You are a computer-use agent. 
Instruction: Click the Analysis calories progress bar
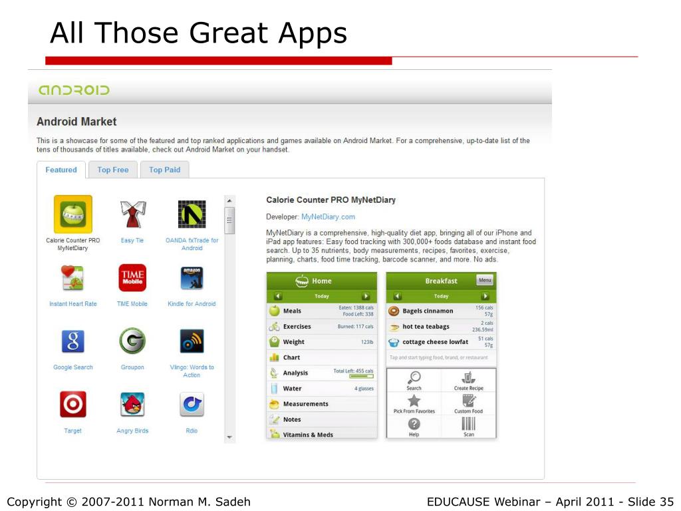pos(361,377)
